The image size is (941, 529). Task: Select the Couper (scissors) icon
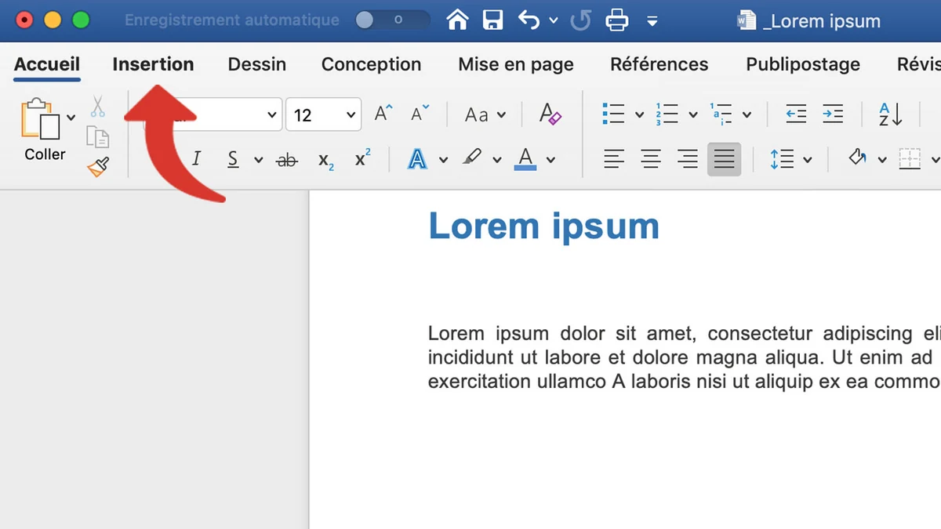tap(97, 105)
